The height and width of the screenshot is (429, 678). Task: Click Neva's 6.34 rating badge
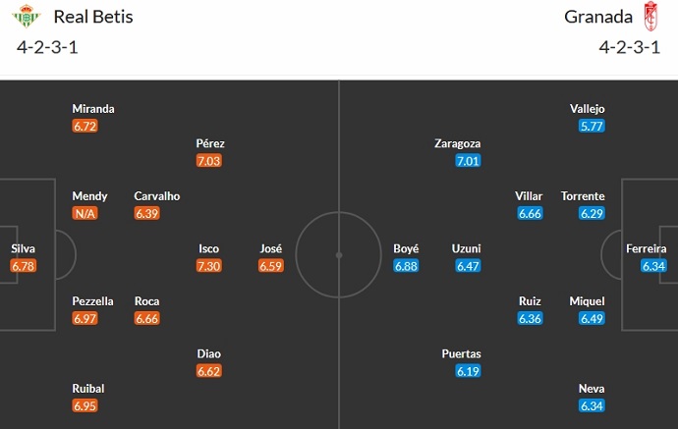pyautogui.click(x=592, y=405)
